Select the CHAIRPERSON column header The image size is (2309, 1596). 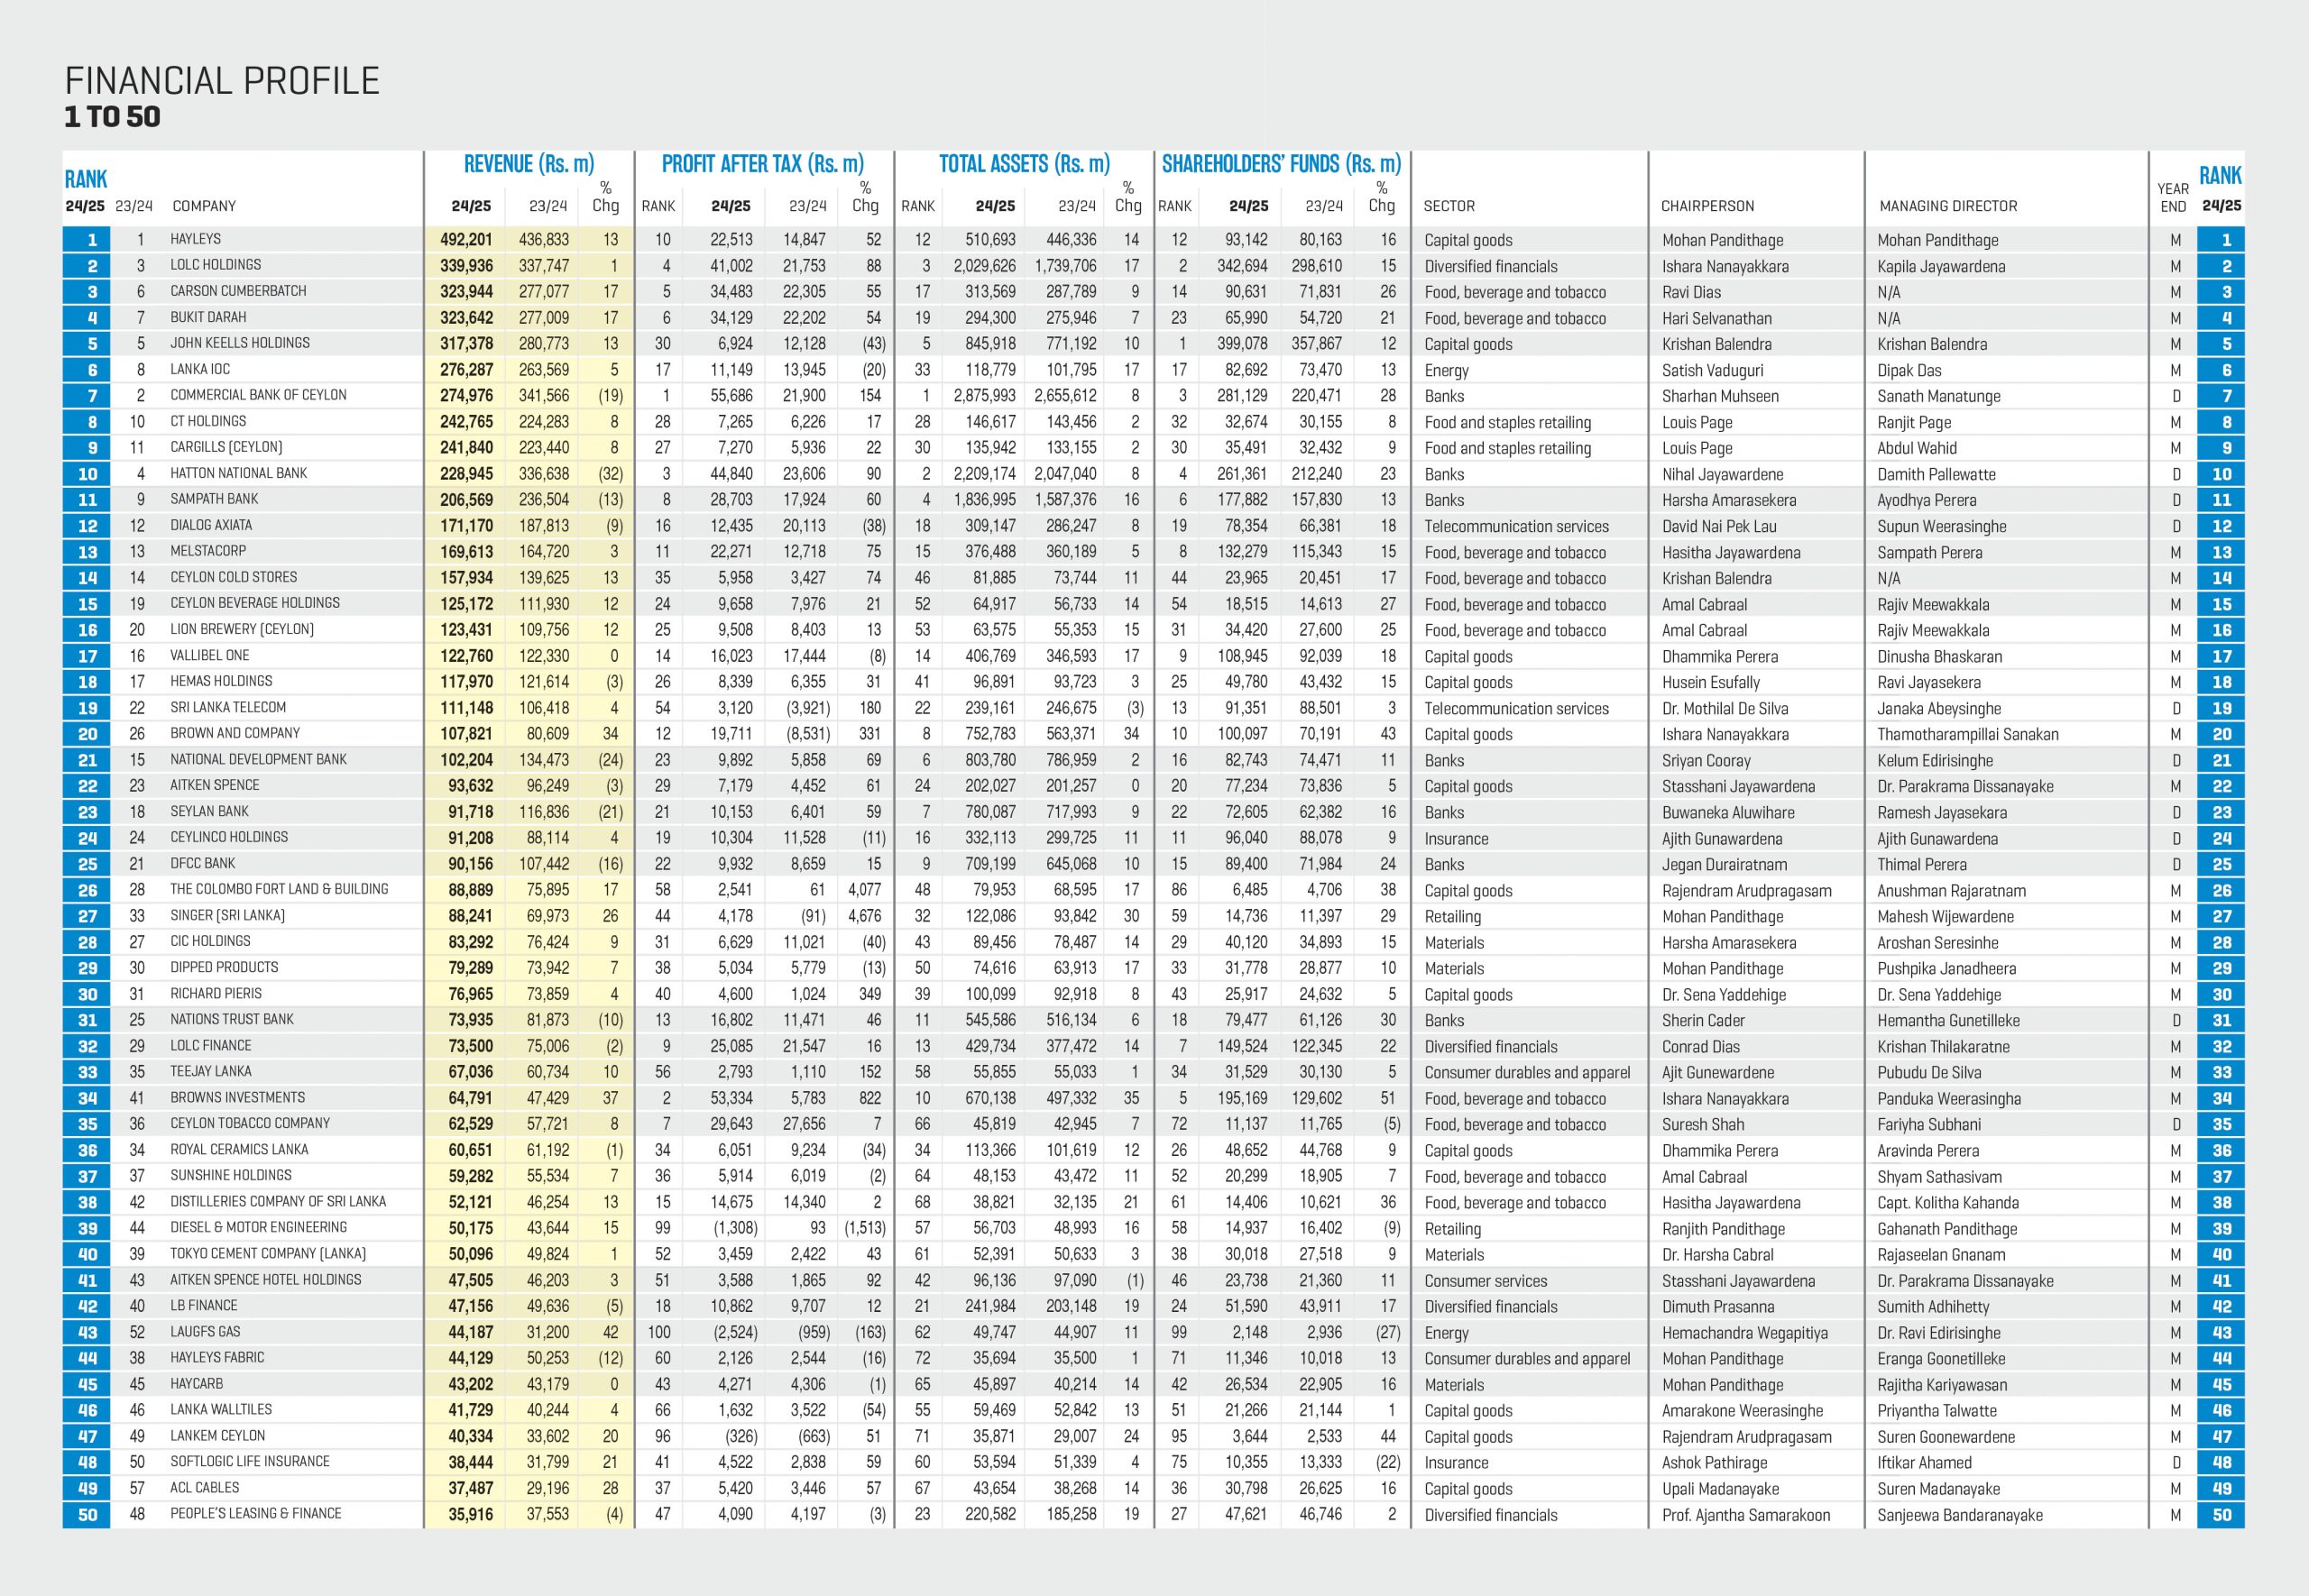point(1707,206)
